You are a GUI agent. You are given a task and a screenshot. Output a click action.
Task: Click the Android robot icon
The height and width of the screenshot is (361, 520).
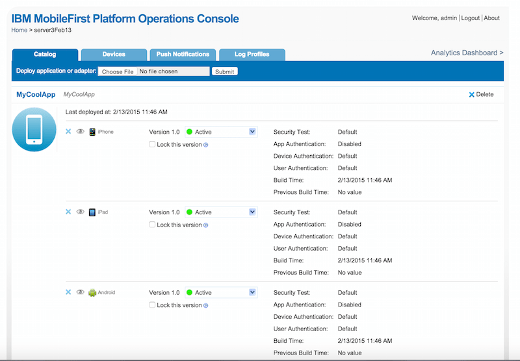(x=92, y=293)
